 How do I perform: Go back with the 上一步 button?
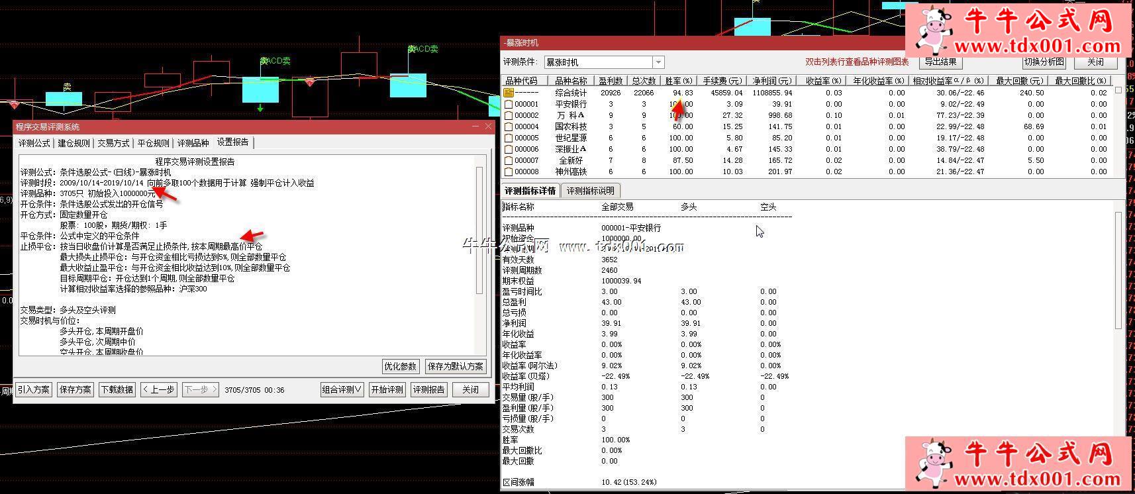coord(158,389)
